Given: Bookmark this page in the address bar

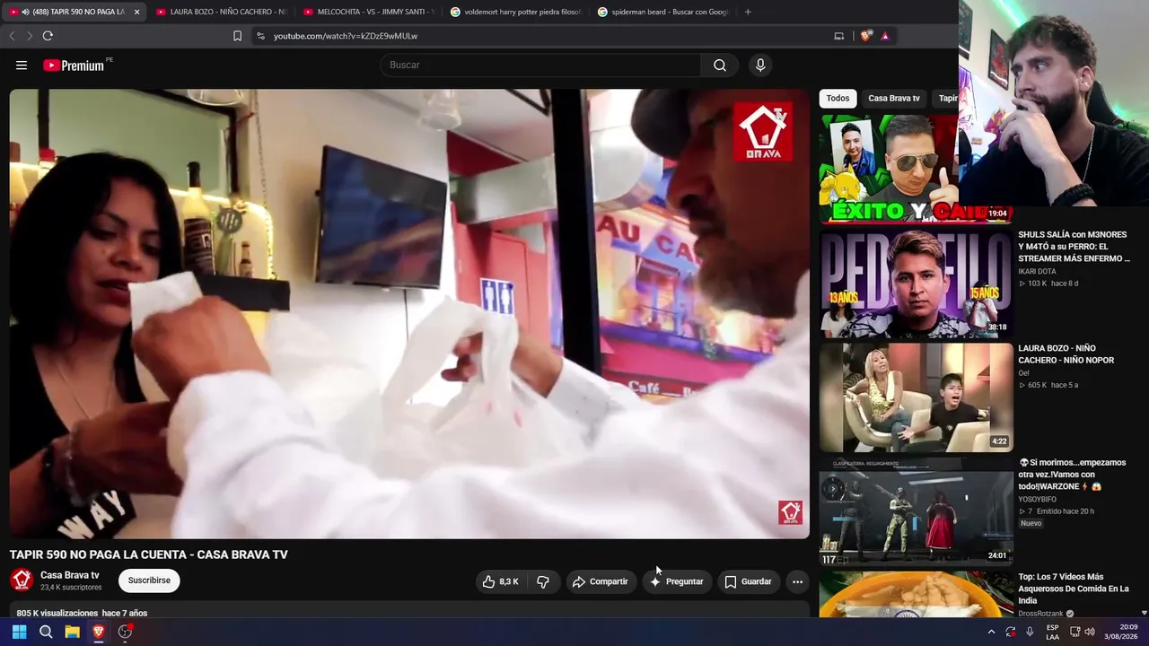Looking at the screenshot, I should pos(237,36).
